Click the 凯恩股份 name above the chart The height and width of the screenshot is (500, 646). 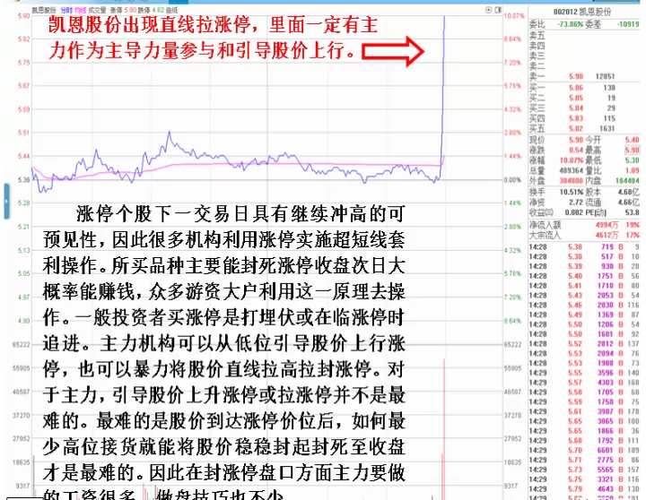[x=44, y=10]
